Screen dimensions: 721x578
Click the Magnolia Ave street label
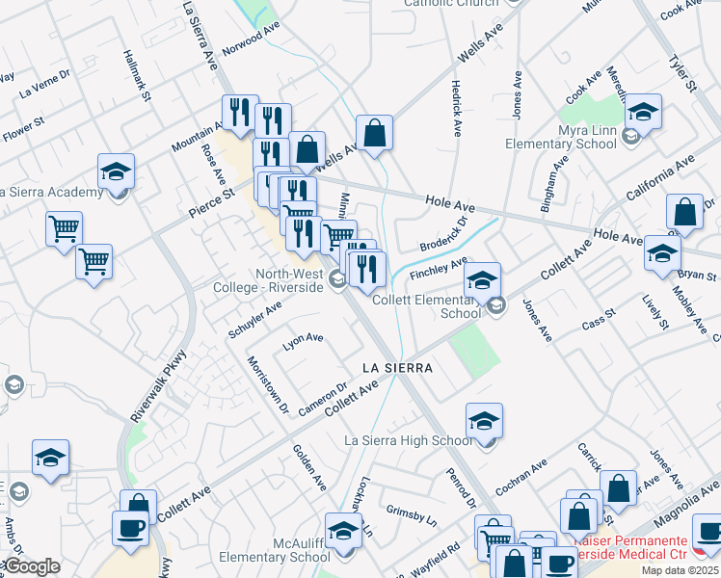point(685,504)
